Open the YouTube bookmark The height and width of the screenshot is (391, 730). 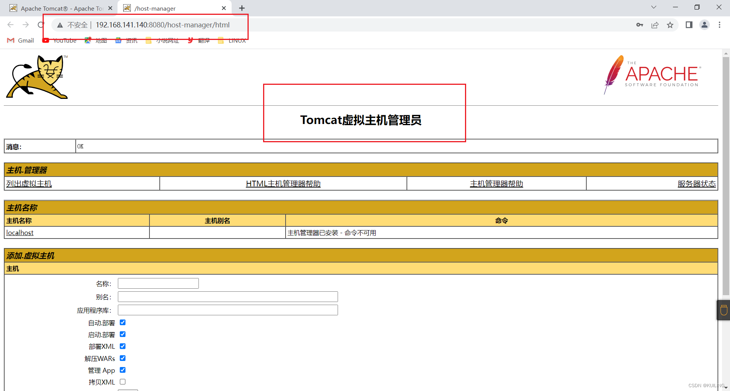(x=59, y=40)
